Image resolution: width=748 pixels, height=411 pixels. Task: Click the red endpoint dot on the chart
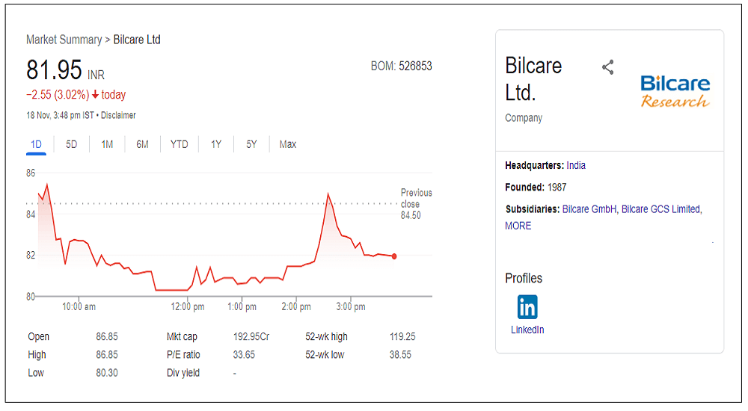click(x=394, y=256)
